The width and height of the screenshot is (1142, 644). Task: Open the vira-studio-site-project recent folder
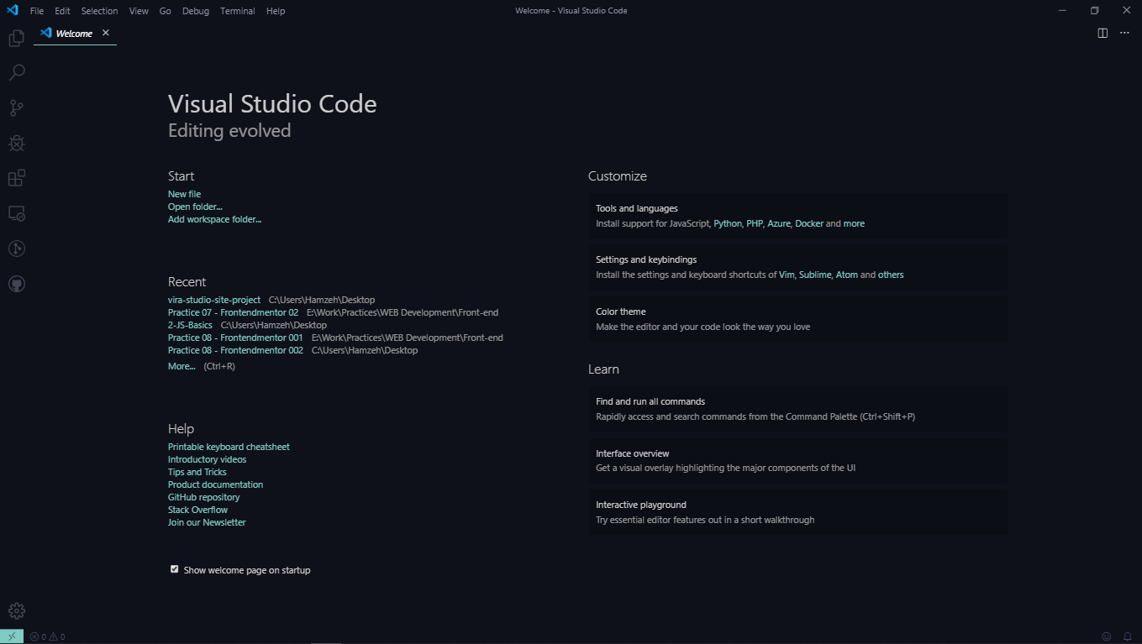click(x=213, y=299)
